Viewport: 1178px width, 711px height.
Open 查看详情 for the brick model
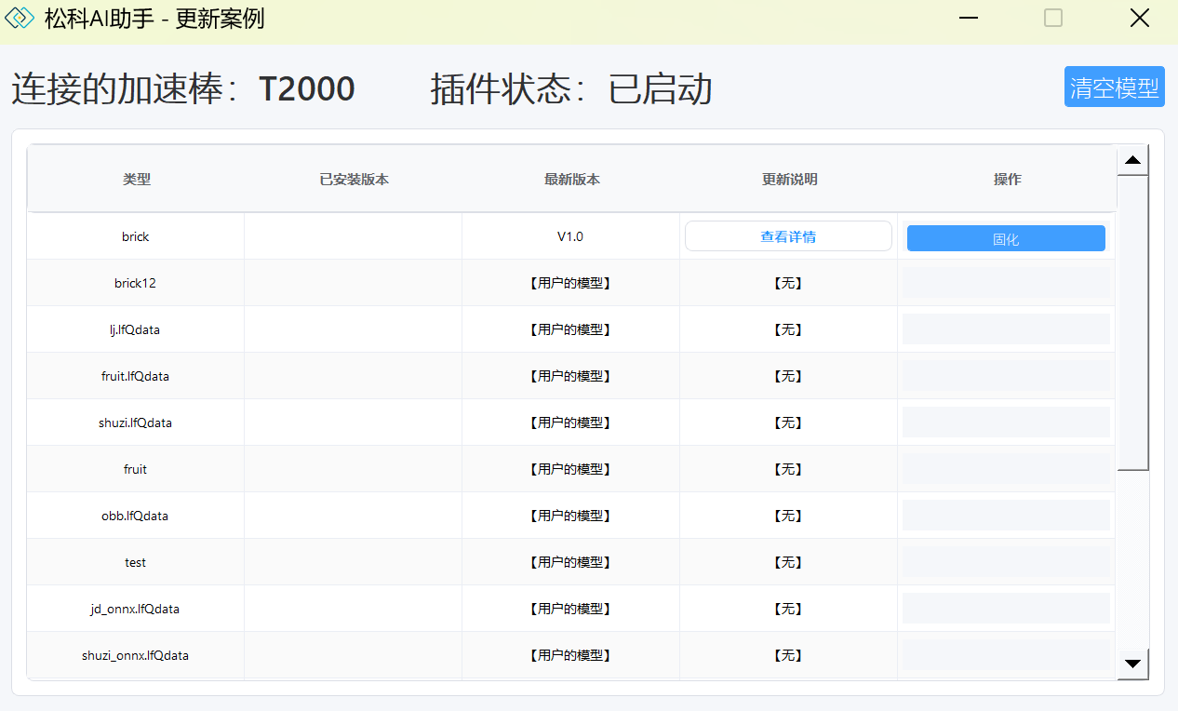[788, 236]
